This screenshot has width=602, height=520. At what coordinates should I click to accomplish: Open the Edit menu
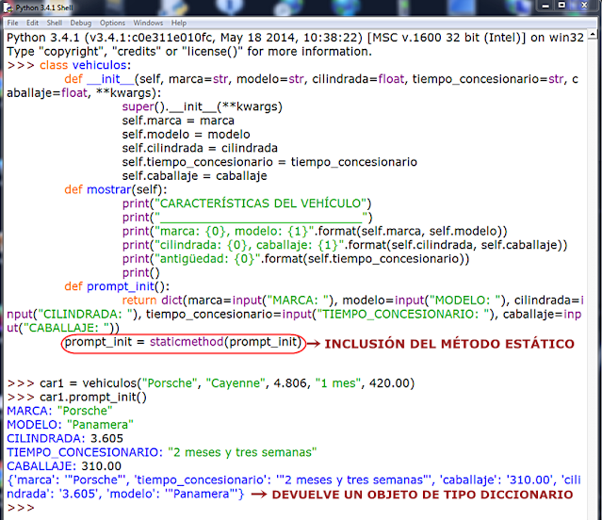(32, 23)
